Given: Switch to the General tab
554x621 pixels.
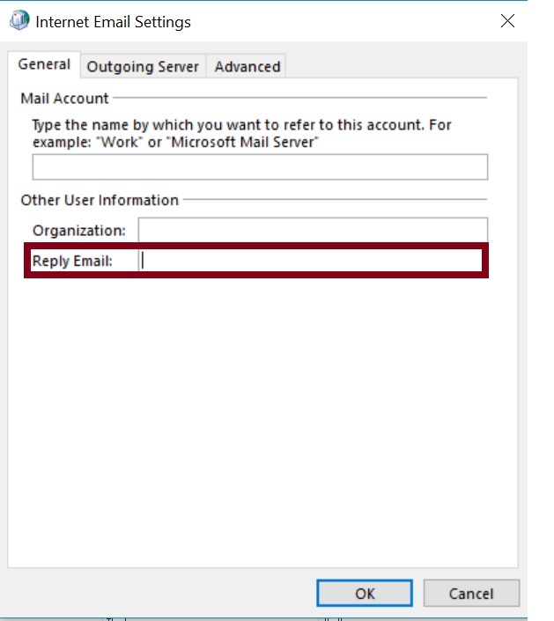Looking at the screenshot, I should coord(44,65).
